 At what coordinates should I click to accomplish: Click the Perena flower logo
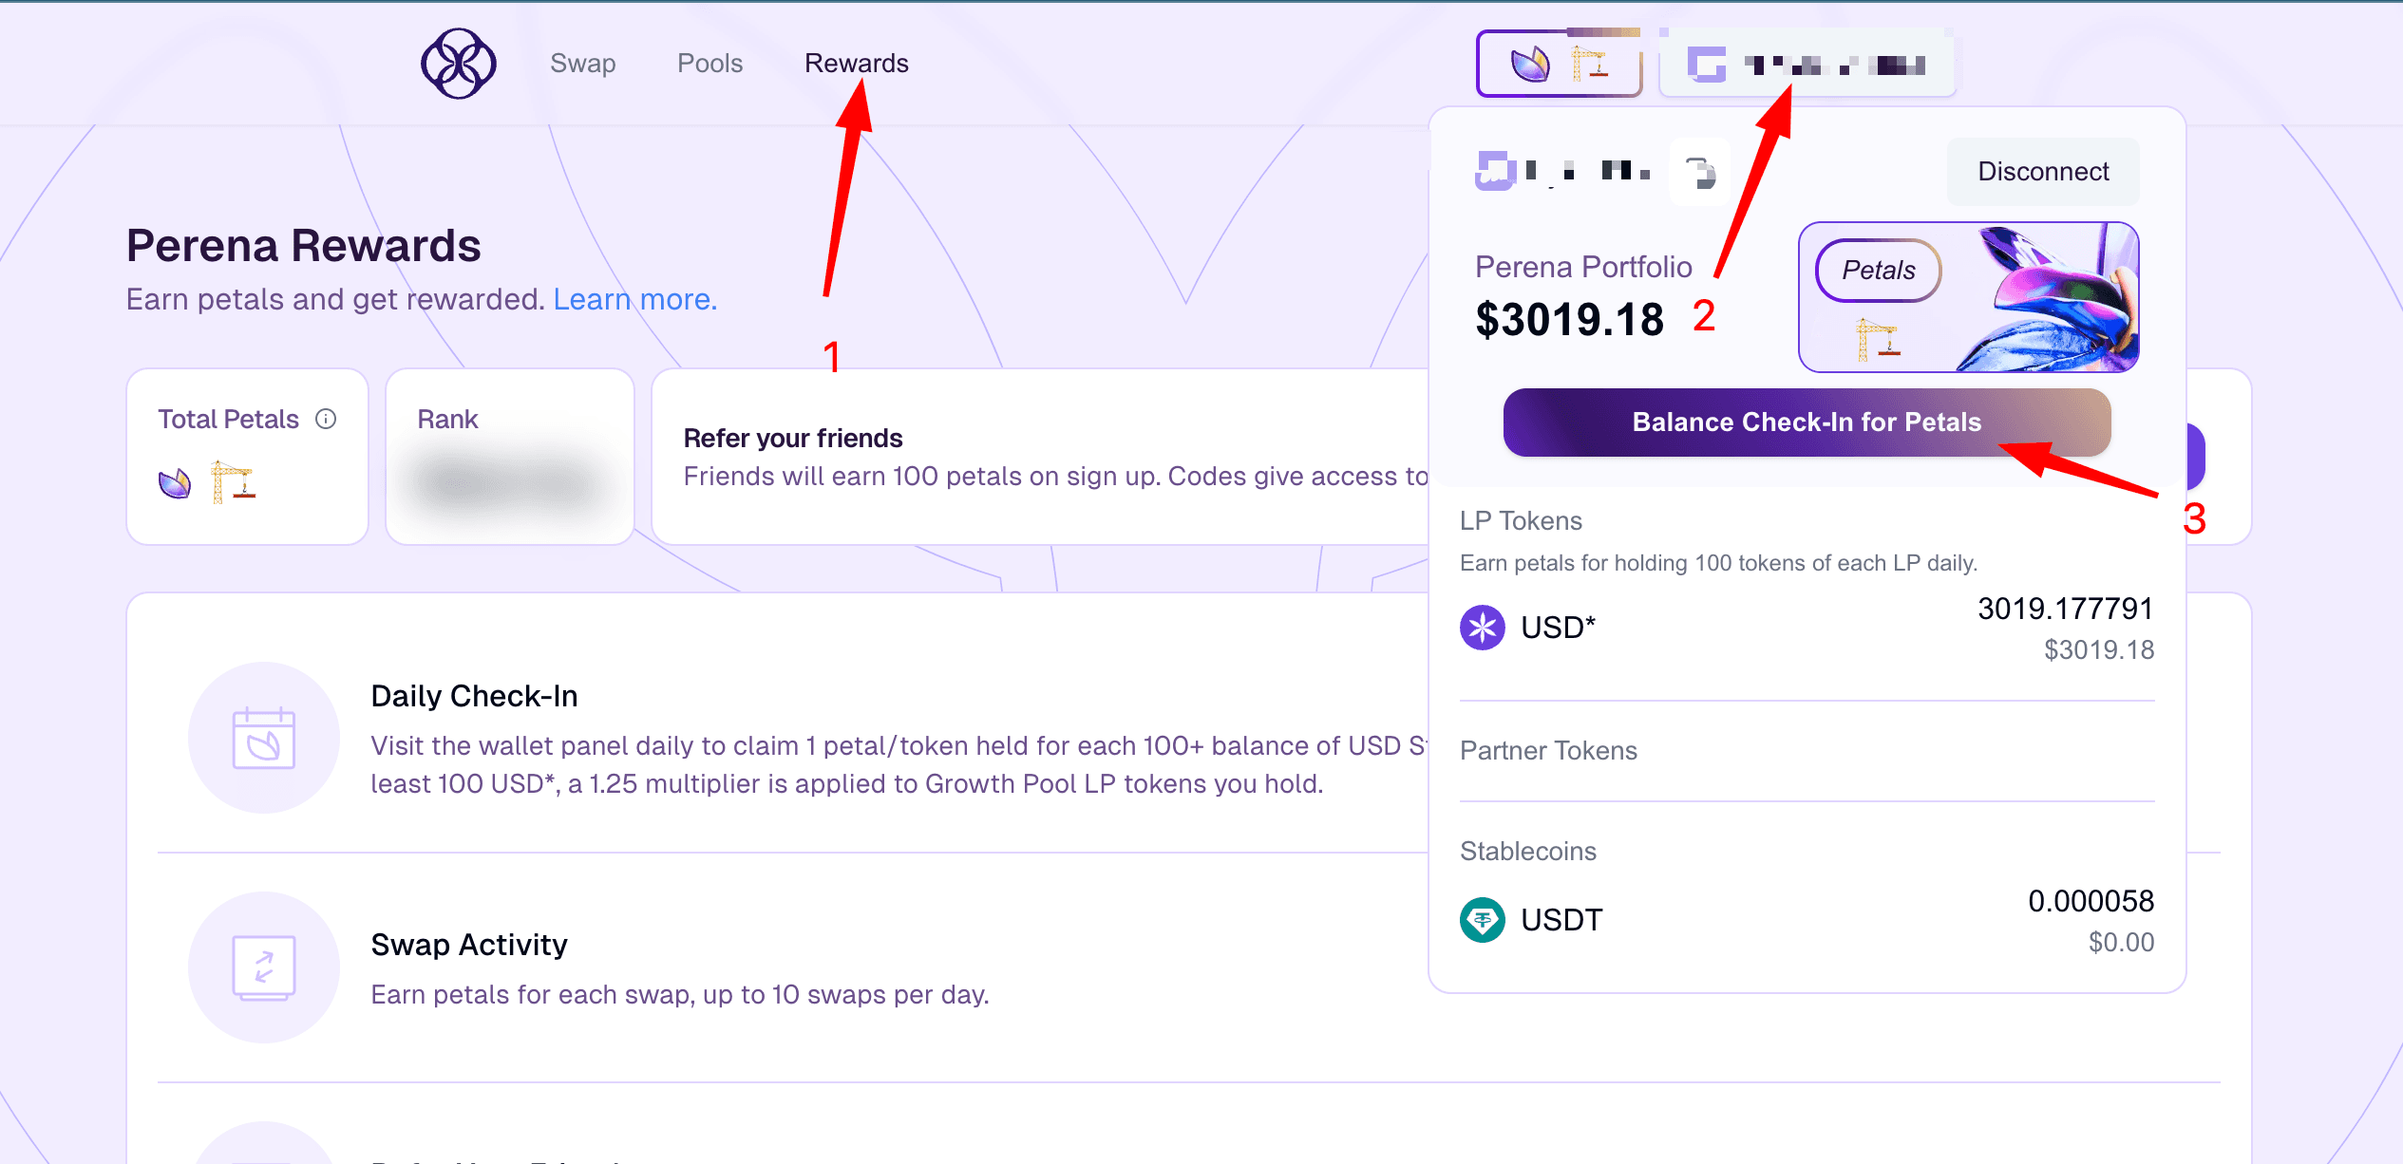459,64
